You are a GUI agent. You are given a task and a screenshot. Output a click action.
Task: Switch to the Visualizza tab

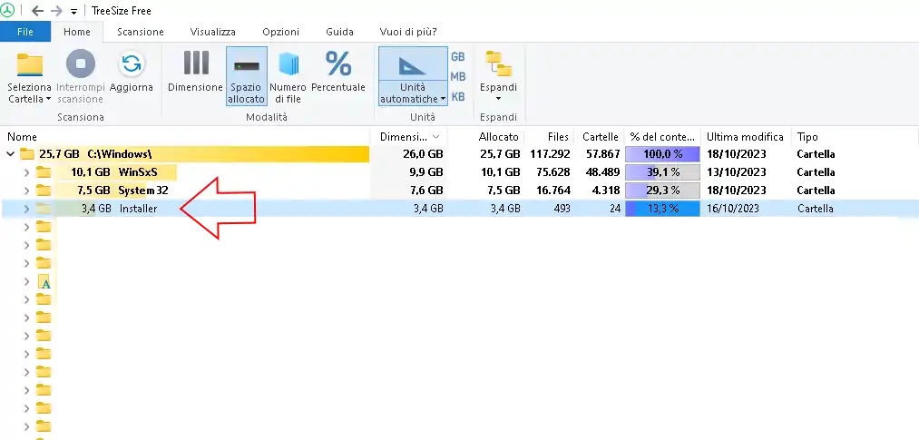click(213, 32)
